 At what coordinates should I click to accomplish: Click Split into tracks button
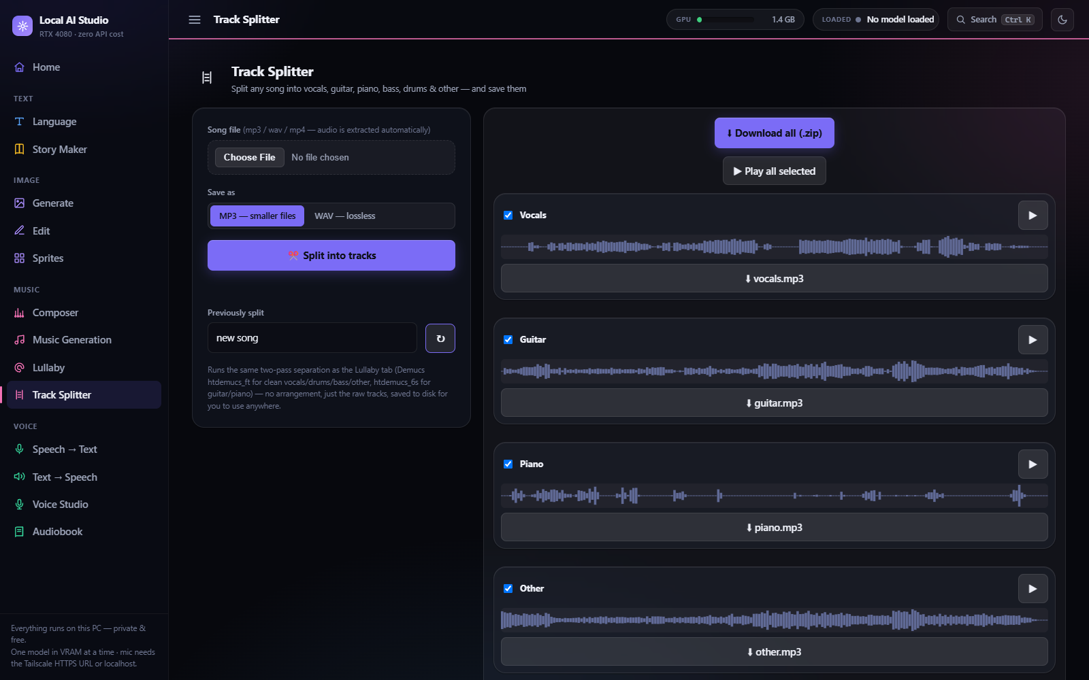point(331,256)
